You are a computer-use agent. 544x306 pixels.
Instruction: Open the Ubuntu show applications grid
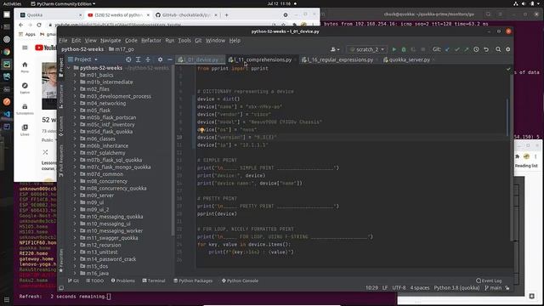point(7,299)
